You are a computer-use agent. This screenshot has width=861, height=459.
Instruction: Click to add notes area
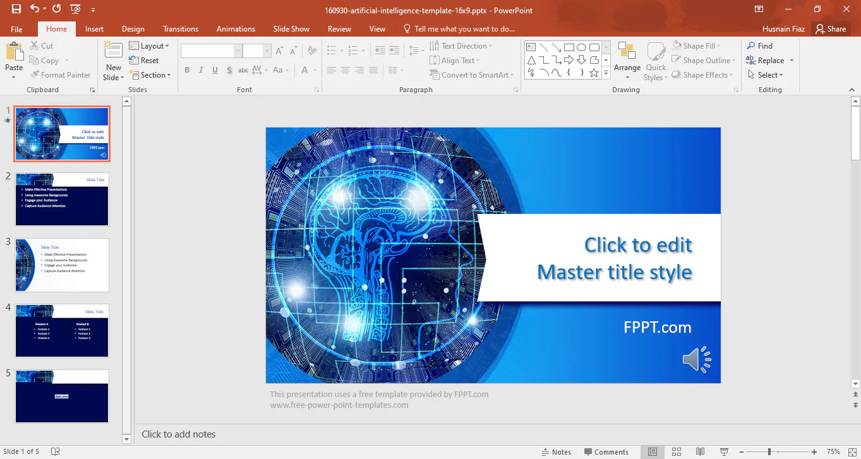(179, 434)
